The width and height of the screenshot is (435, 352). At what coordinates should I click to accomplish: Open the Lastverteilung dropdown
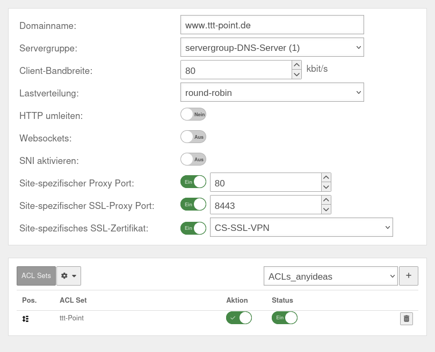(x=272, y=92)
